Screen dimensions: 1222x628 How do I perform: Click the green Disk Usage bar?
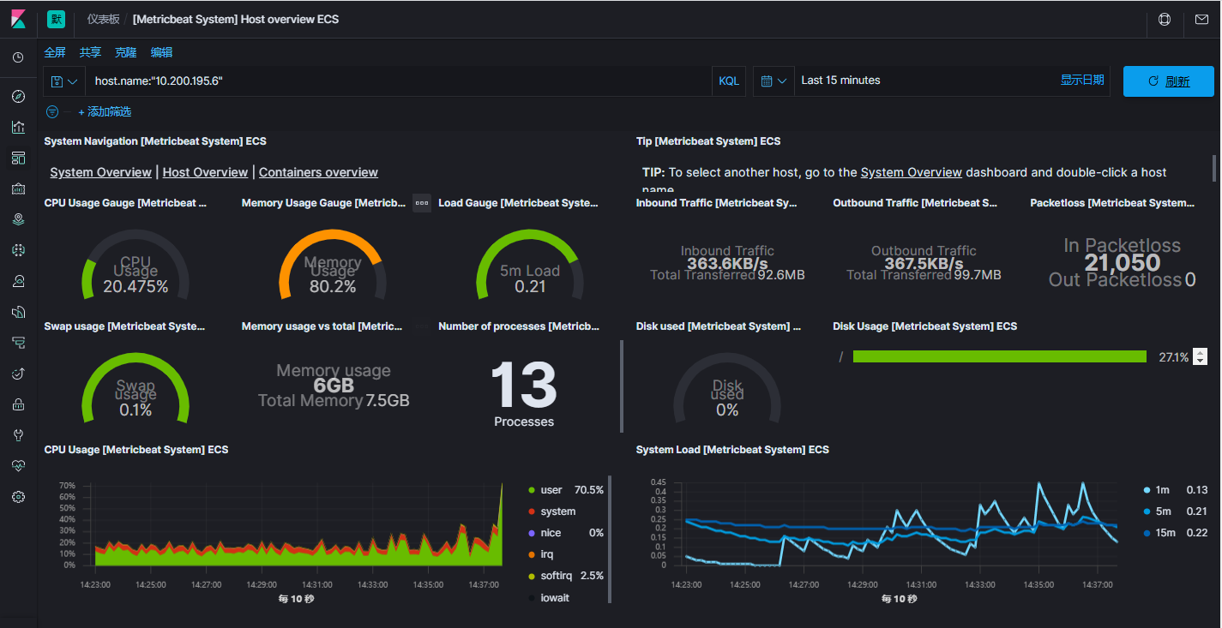pos(999,356)
